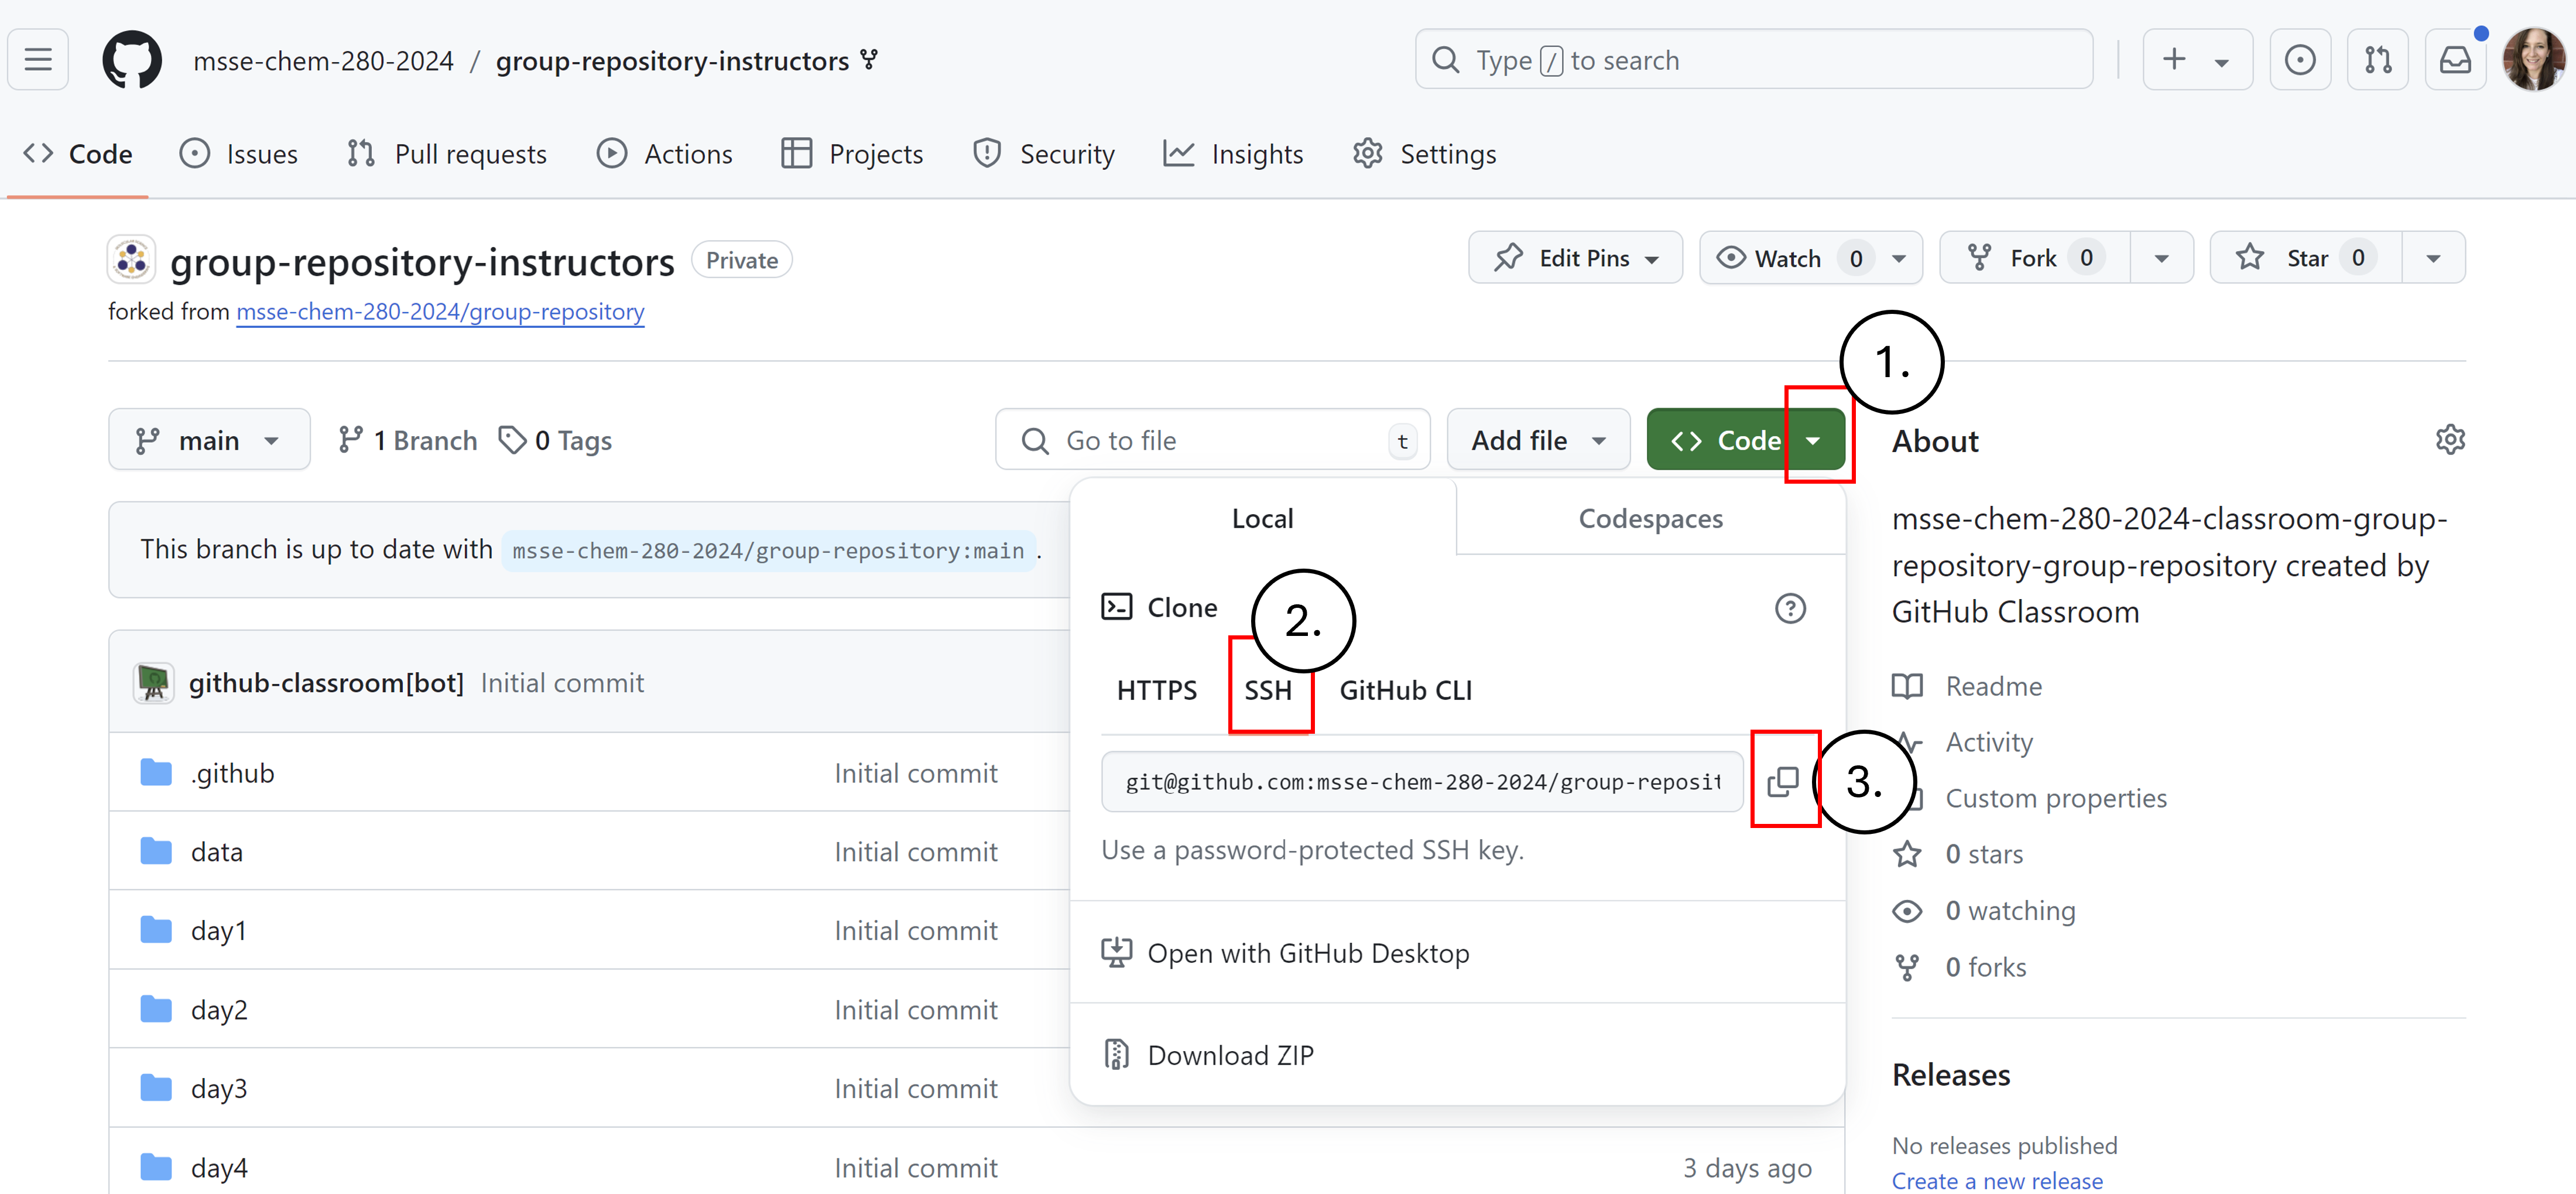
Task: Open the group-repository-instructors breadcrumb link
Action: click(672, 61)
